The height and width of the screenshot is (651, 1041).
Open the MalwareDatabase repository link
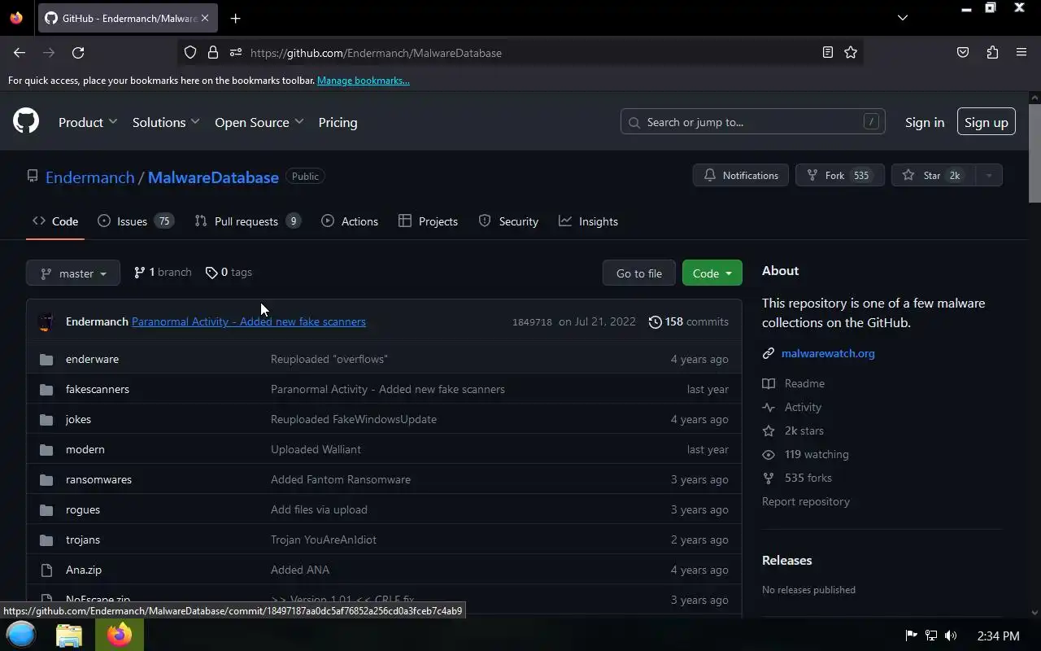point(213,177)
